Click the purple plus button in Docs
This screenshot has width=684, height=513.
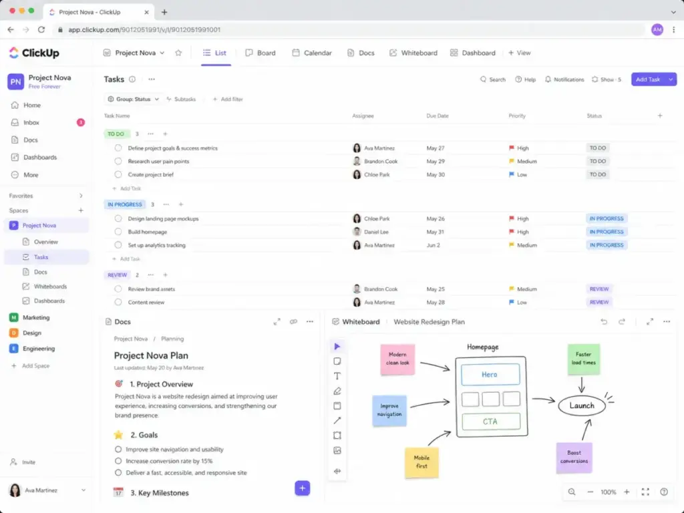pyautogui.click(x=303, y=488)
